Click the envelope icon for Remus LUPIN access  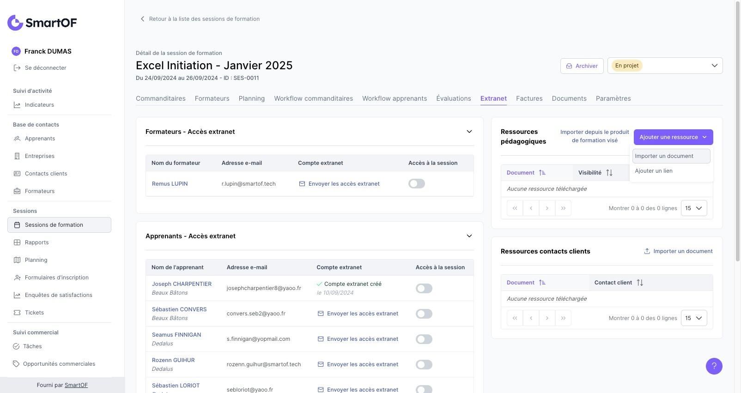302,184
